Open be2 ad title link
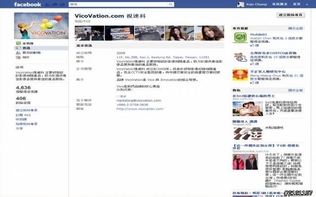316x197 pixels. pyautogui.click(x=253, y=96)
